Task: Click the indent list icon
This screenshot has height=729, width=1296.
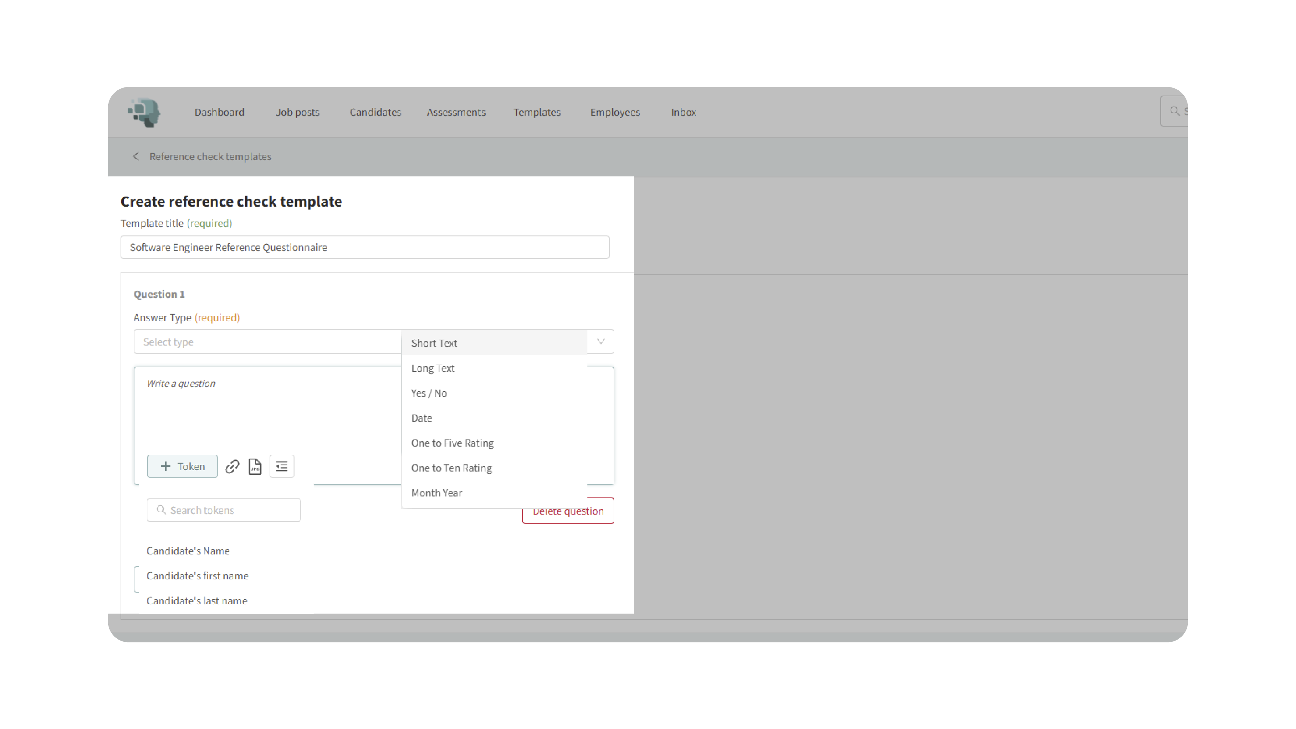Action: [282, 467]
